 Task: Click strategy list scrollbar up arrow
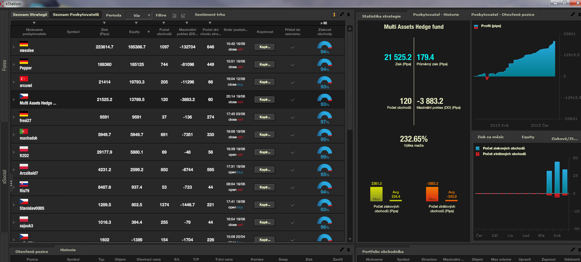[x=350, y=28]
